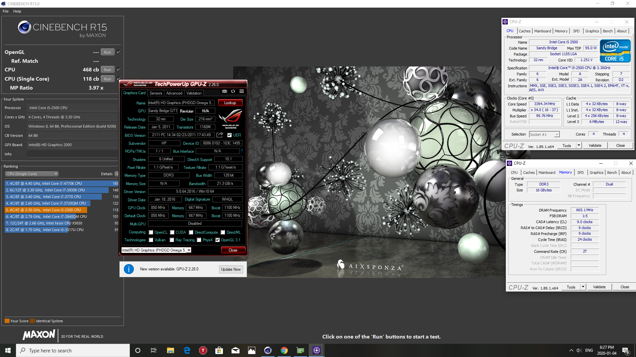The height and width of the screenshot is (357, 636).
Task: Open the Action Center notifications
Action: [x=626, y=350]
